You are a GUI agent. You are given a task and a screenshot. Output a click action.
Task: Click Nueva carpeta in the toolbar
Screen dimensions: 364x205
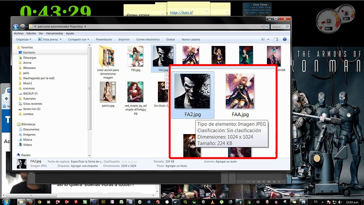191,39
